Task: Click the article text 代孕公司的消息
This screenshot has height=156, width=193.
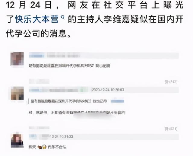Action: (x=39, y=33)
